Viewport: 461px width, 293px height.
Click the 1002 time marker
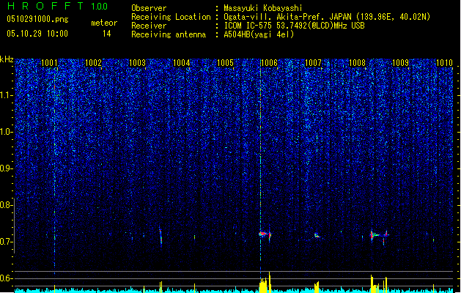93,63
